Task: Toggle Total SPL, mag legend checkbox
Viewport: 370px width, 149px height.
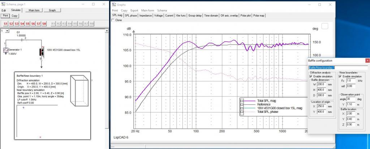Action: [242, 101]
